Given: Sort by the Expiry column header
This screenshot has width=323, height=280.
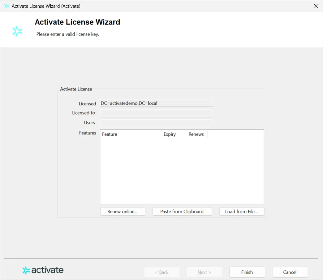Looking at the screenshot, I should [174, 134].
